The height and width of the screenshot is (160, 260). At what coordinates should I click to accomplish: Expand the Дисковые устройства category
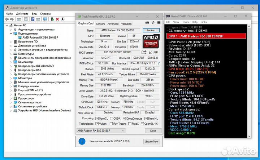(x=11, y=46)
